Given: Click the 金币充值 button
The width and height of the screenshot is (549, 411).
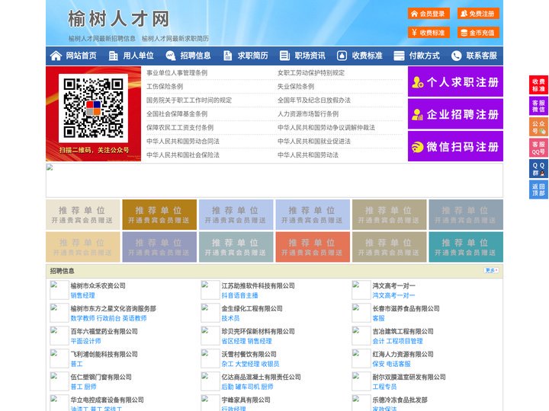Looking at the screenshot, I should [x=478, y=33].
